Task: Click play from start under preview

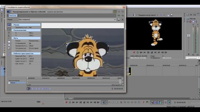Action: click(x=141, y=52)
